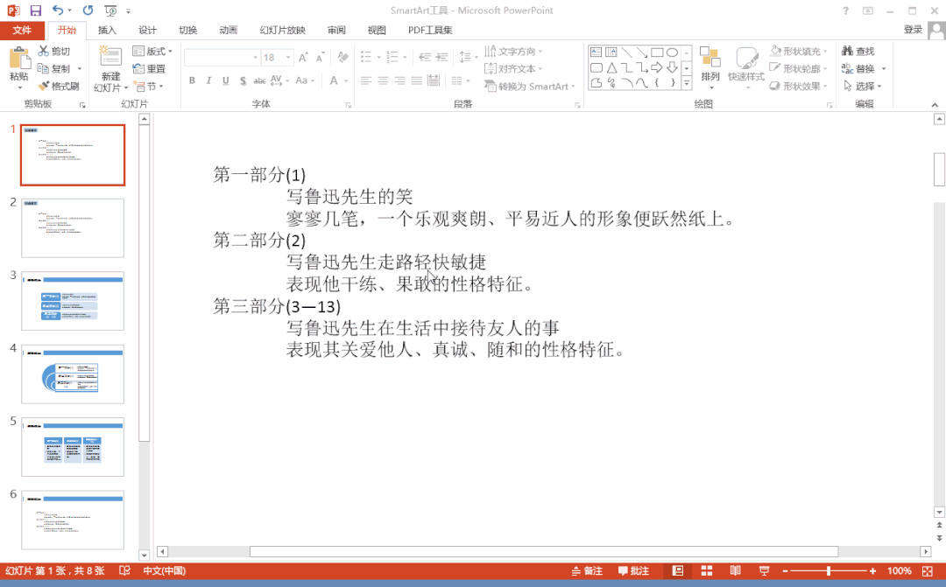The image size is (946, 587).
Task: Click the zoom slider handle
Action: click(x=829, y=570)
